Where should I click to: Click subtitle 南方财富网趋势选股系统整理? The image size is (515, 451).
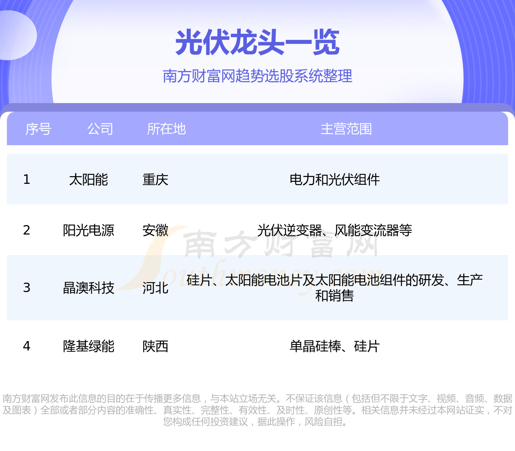tap(257, 76)
